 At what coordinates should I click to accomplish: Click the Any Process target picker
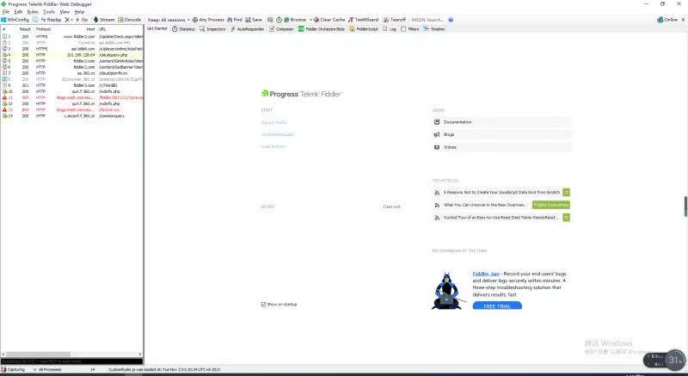pos(208,20)
